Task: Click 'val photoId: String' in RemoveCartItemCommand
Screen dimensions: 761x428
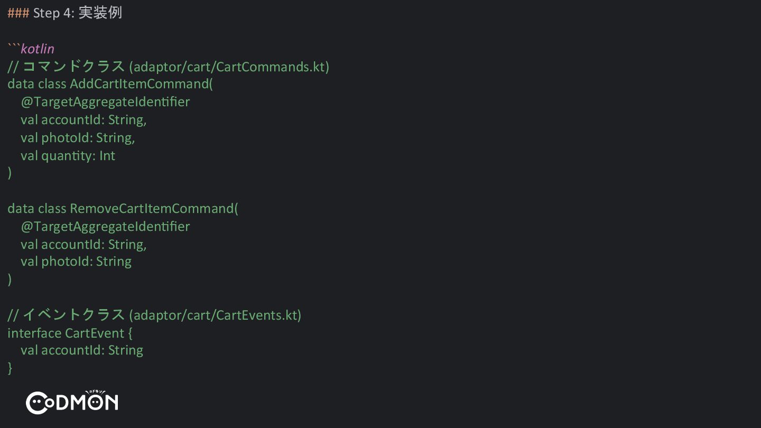Action: coord(76,261)
